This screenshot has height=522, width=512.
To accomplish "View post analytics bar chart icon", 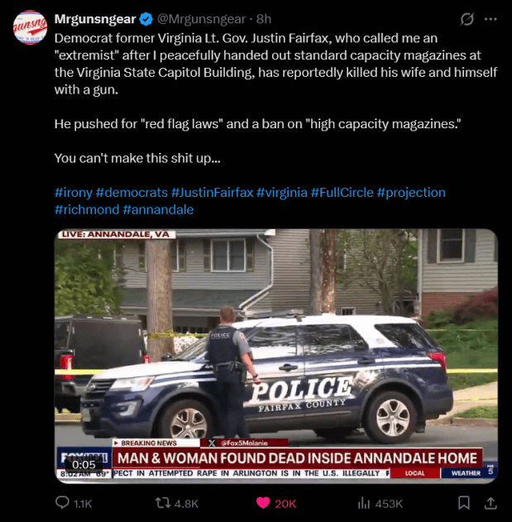I will point(364,503).
